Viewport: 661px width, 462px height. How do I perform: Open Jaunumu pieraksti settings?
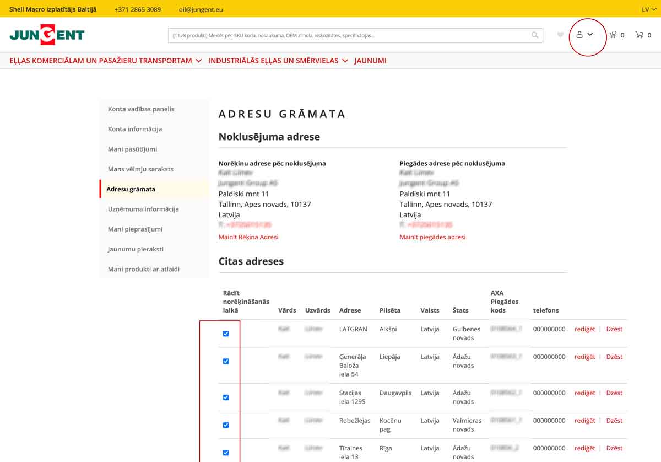[x=136, y=249]
